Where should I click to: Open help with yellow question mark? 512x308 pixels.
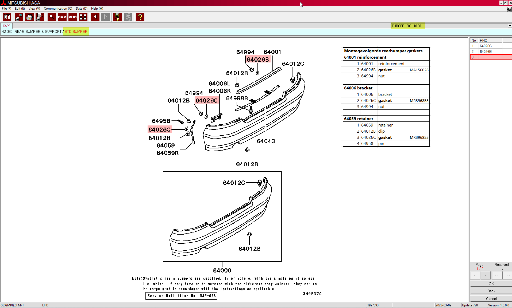point(140,17)
